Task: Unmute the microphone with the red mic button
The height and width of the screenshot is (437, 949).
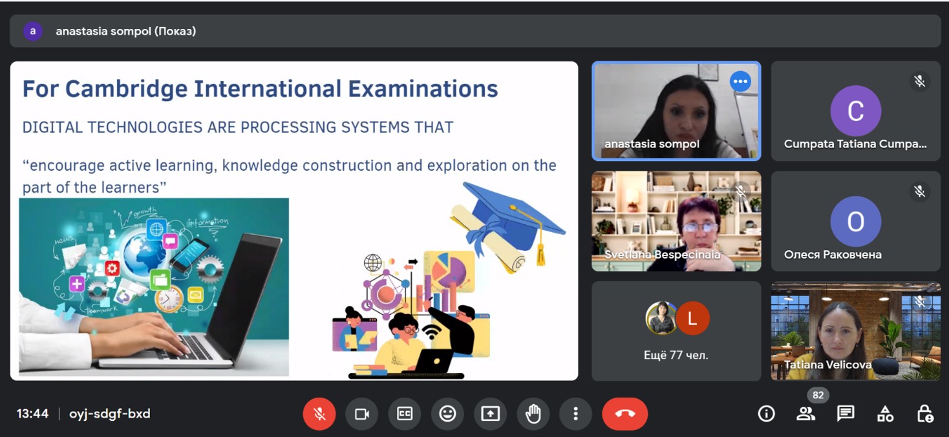Action: click(319, 414)
